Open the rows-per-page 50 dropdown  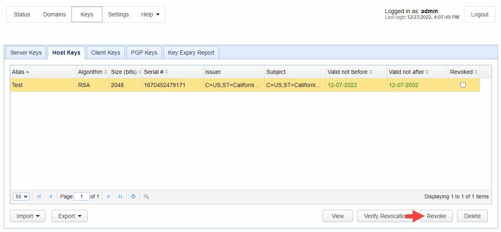[21, 197]
